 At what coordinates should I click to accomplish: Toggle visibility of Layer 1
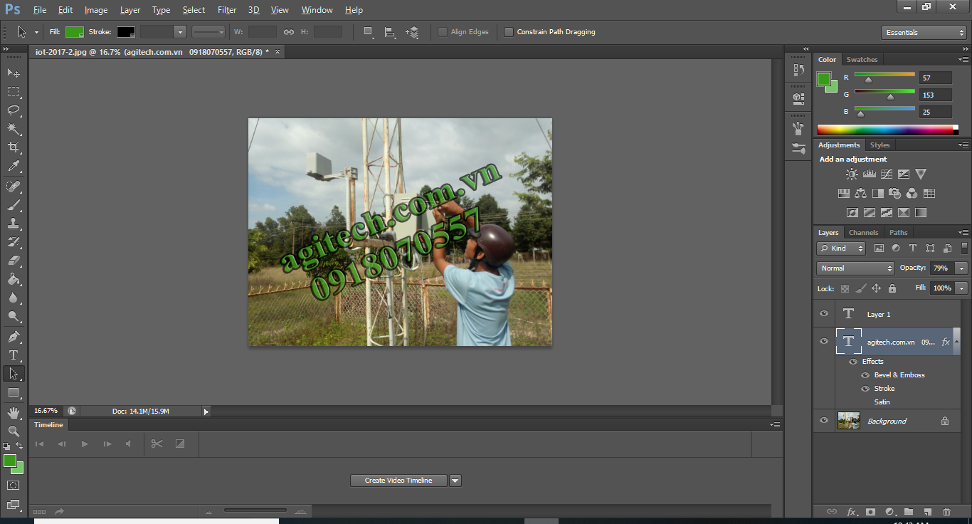824,314
